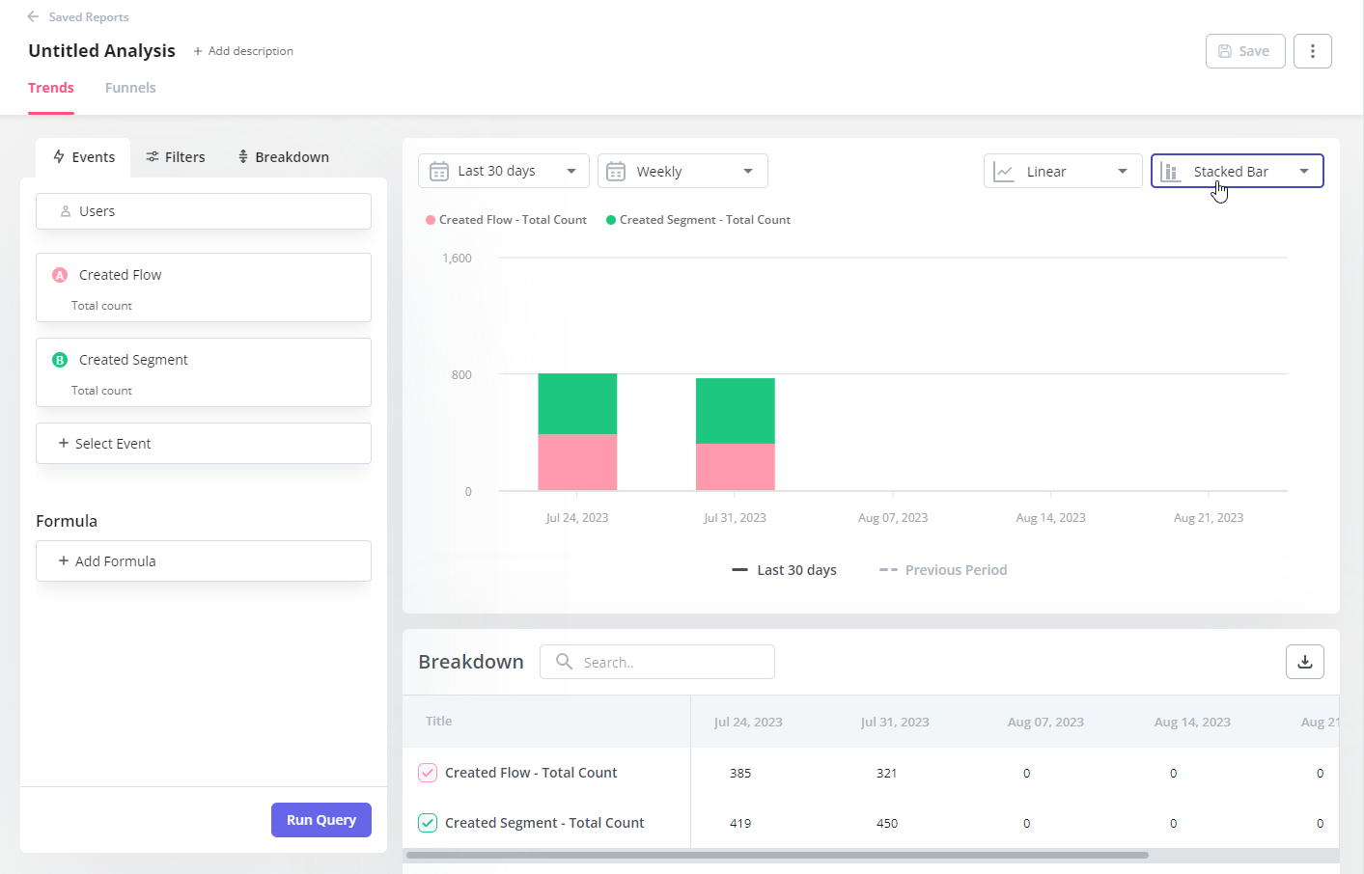Click the lightning icon on Events tab
The width and height of the screenshot is (1364, 874).
tap(59, 156)
